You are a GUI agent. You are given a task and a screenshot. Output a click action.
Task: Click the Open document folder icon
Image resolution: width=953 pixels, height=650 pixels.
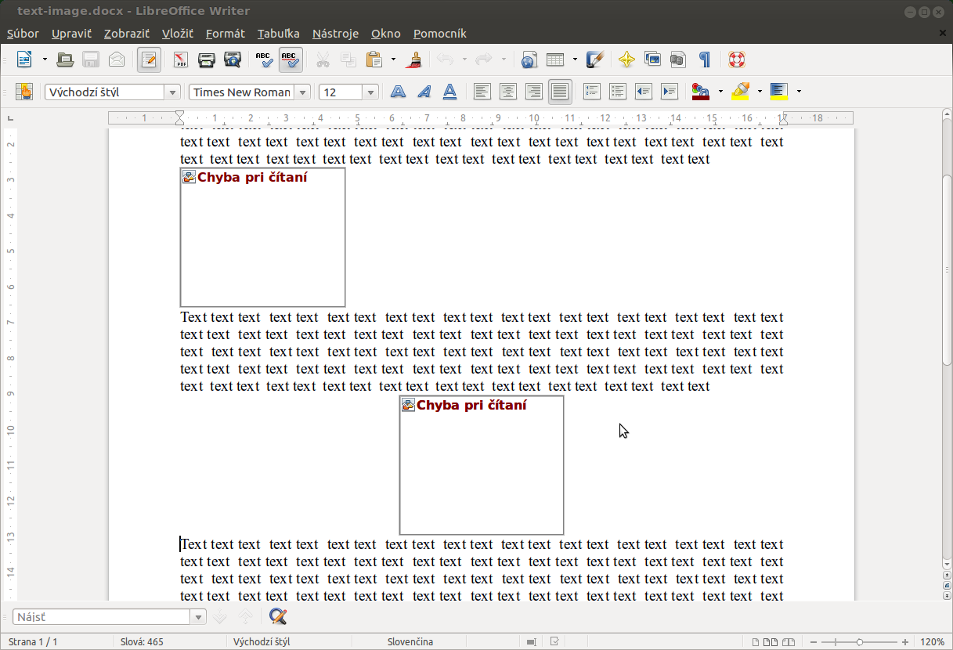(65, 60)
